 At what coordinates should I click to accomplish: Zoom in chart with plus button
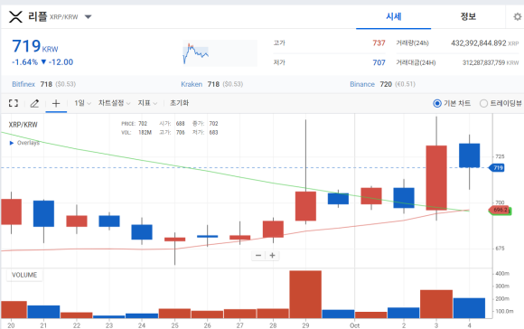point(272,256)
